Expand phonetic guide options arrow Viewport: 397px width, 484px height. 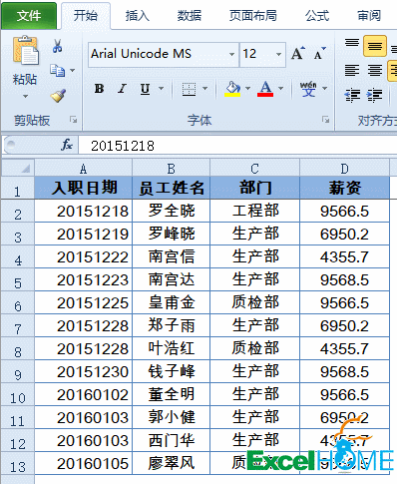[324, 89]
